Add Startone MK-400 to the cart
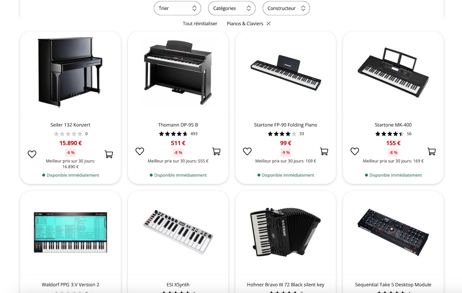Image resolution: width=462 pixels, height=293 pixels. click(432, 151)
